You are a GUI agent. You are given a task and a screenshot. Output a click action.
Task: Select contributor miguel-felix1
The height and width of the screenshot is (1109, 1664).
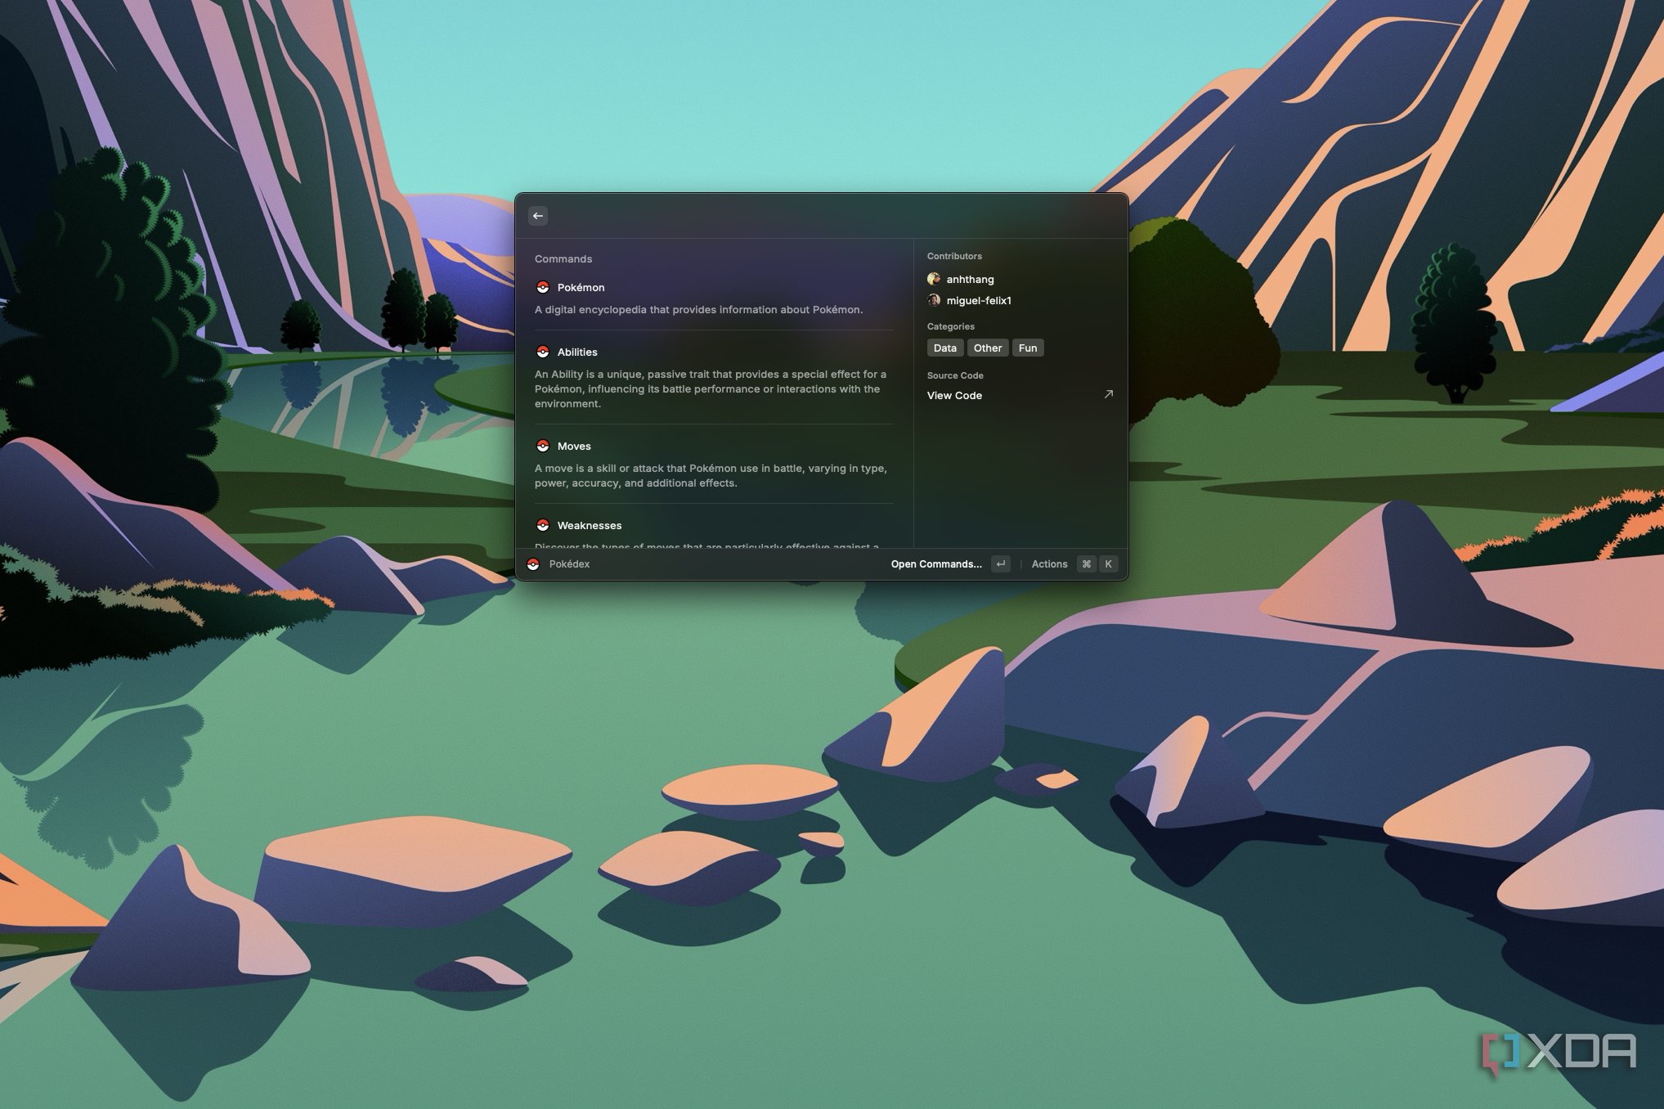click(979, 300)
